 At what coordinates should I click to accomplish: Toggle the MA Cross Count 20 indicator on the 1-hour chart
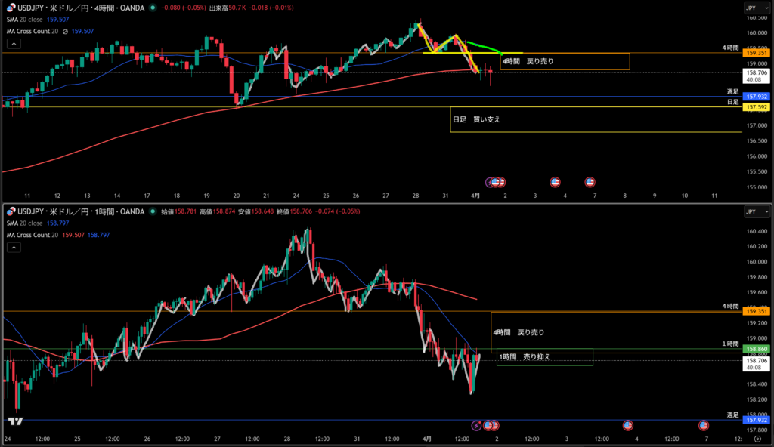click(34, 235)
